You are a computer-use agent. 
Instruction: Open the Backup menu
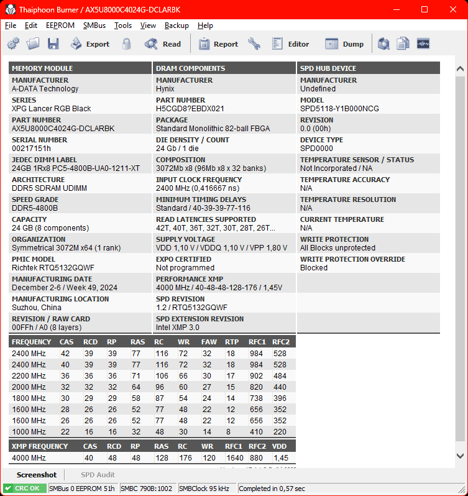click(x=177, y=25)
